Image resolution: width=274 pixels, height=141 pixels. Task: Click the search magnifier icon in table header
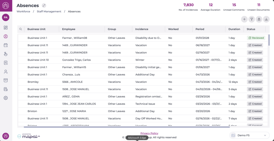[x=21, y=29]
